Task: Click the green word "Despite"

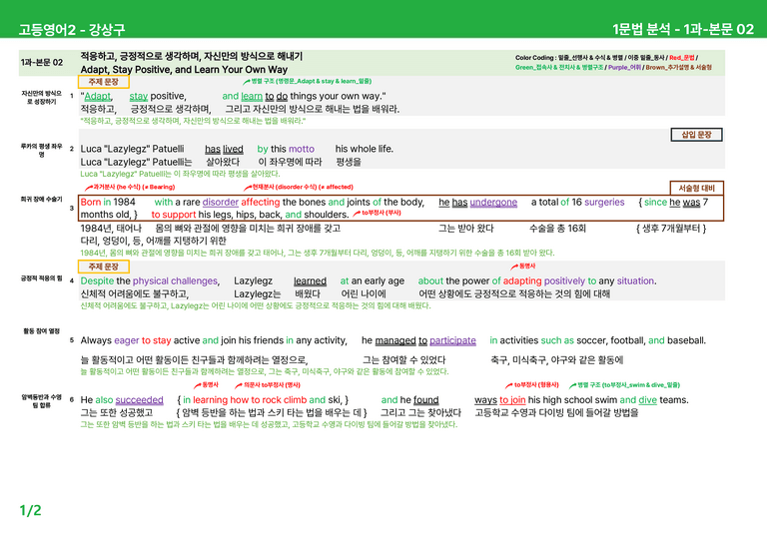Action: pos(97,281)
